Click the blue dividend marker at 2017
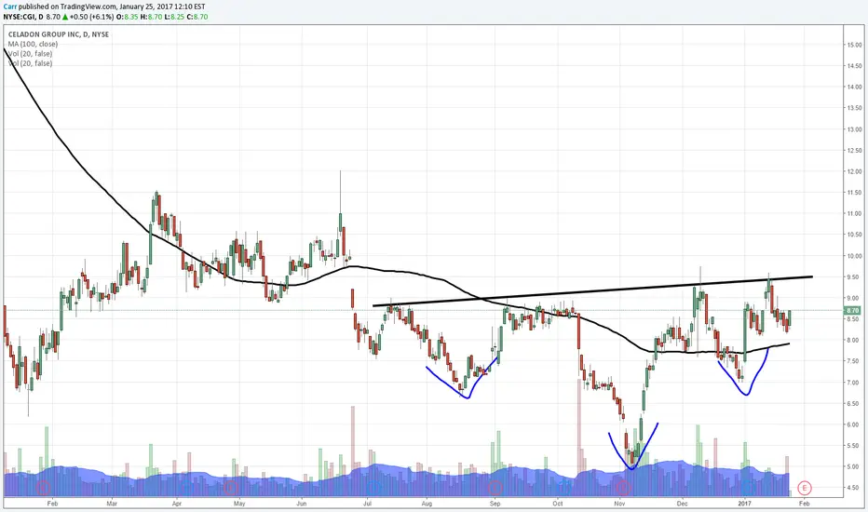Screen dimensions: 868x512 748,488
